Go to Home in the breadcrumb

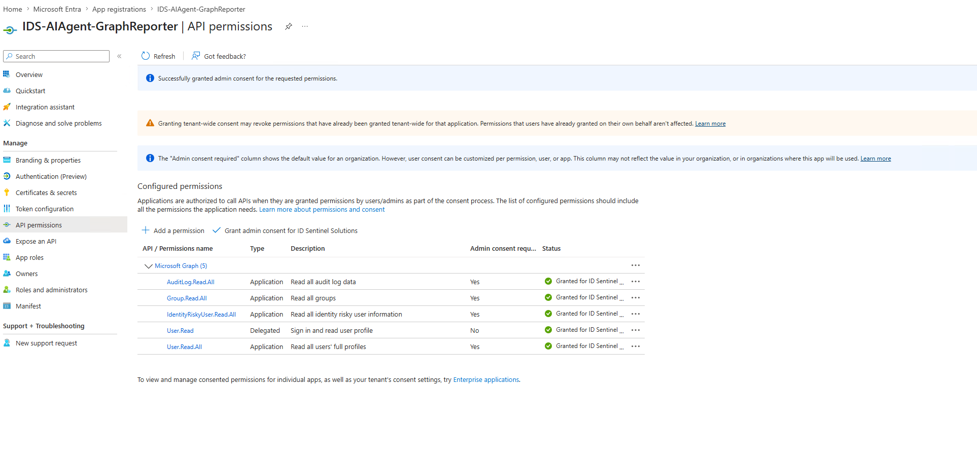13,9
